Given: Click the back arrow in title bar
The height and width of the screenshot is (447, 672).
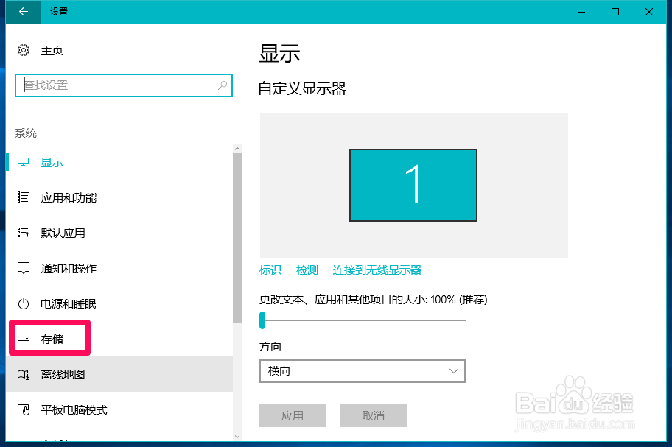Looking at the screenshot, I should pos(24,12).
